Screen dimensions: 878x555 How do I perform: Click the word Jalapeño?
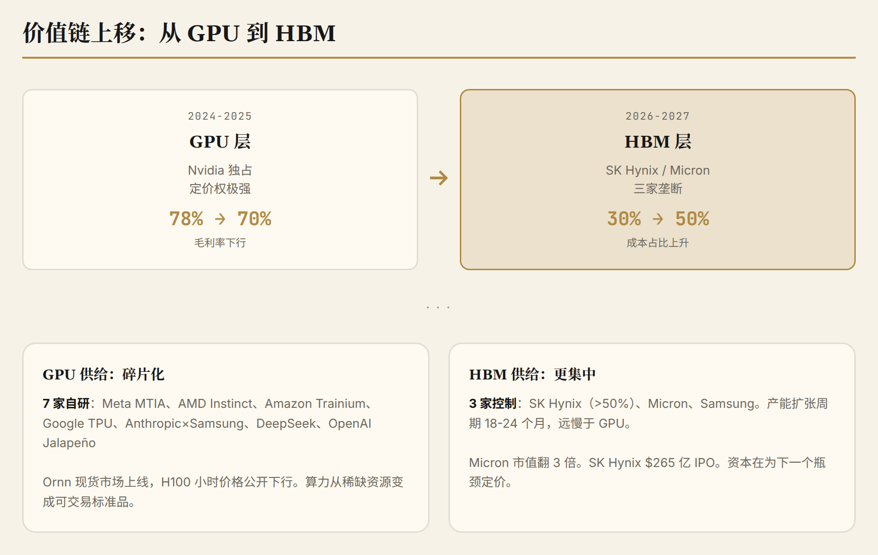coord(69,443)
